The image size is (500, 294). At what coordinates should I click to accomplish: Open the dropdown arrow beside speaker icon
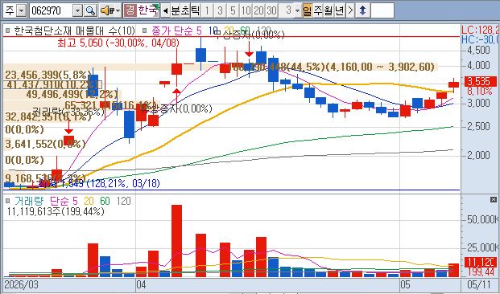pyautogui.click(x=118, y=10)
